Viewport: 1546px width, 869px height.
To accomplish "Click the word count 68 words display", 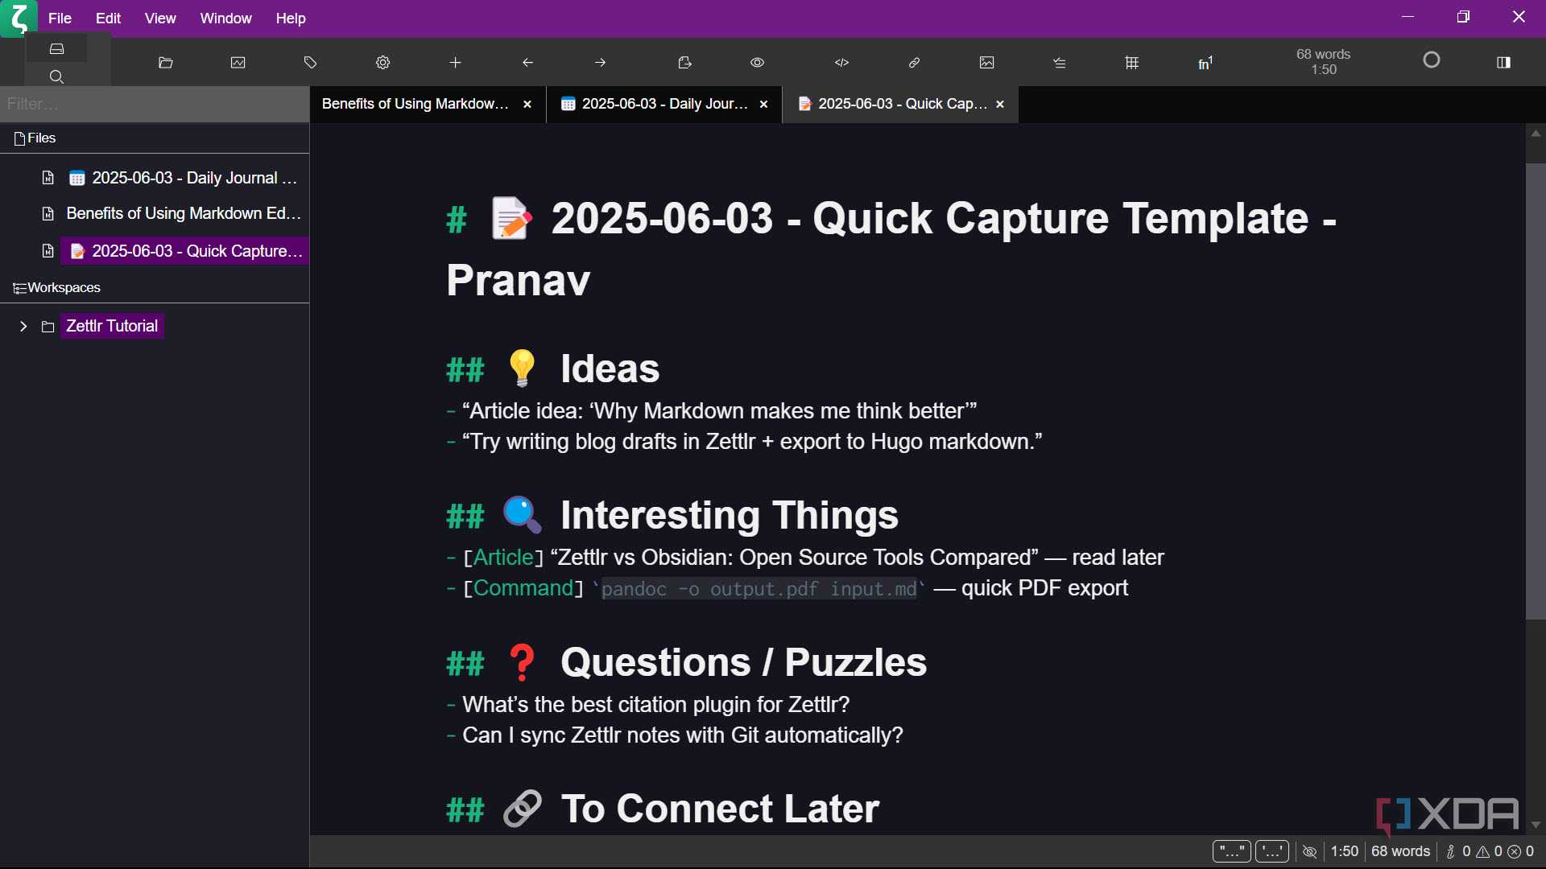I will click(1323, 62).
